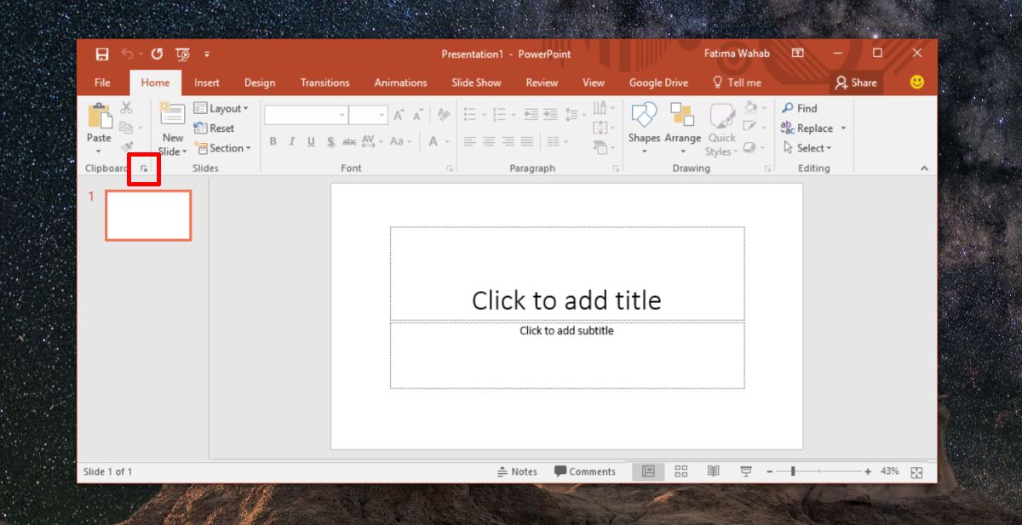
Task: Click the 'Click to add title' placeholder
Action: pos(567,273)
